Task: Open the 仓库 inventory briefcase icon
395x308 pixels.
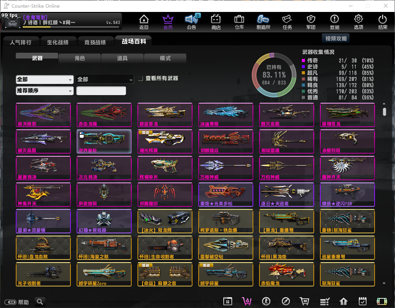Action: [x=239, y=22]
